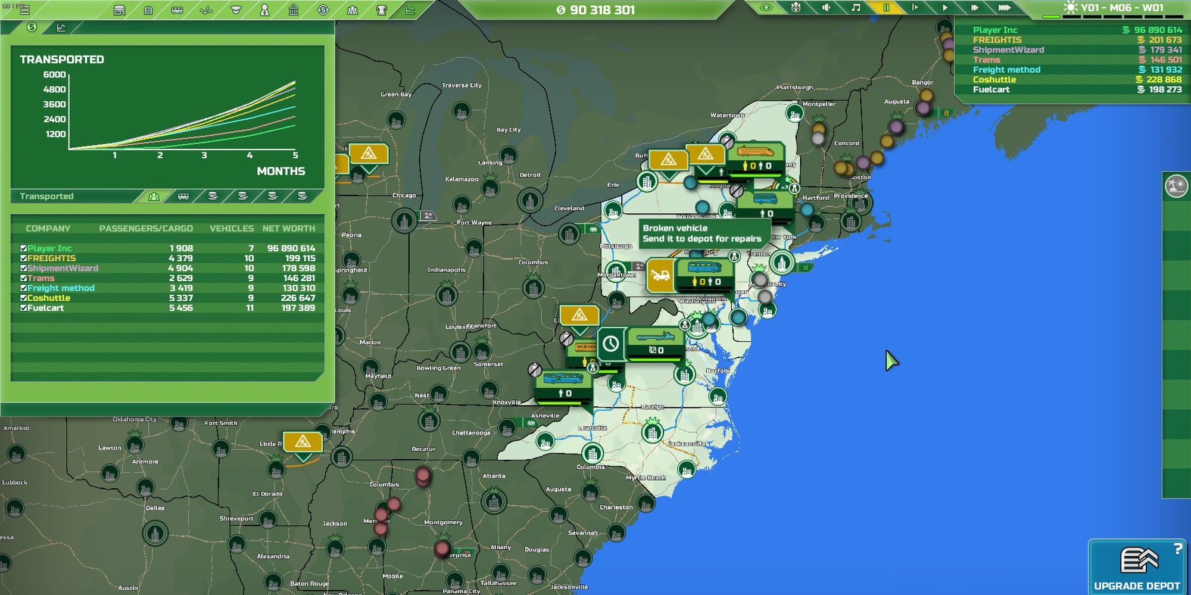Screen dimensions: 1191x595
Task: Click the palm tree island icon on right edge
Action: click(x=1176, y=186)
